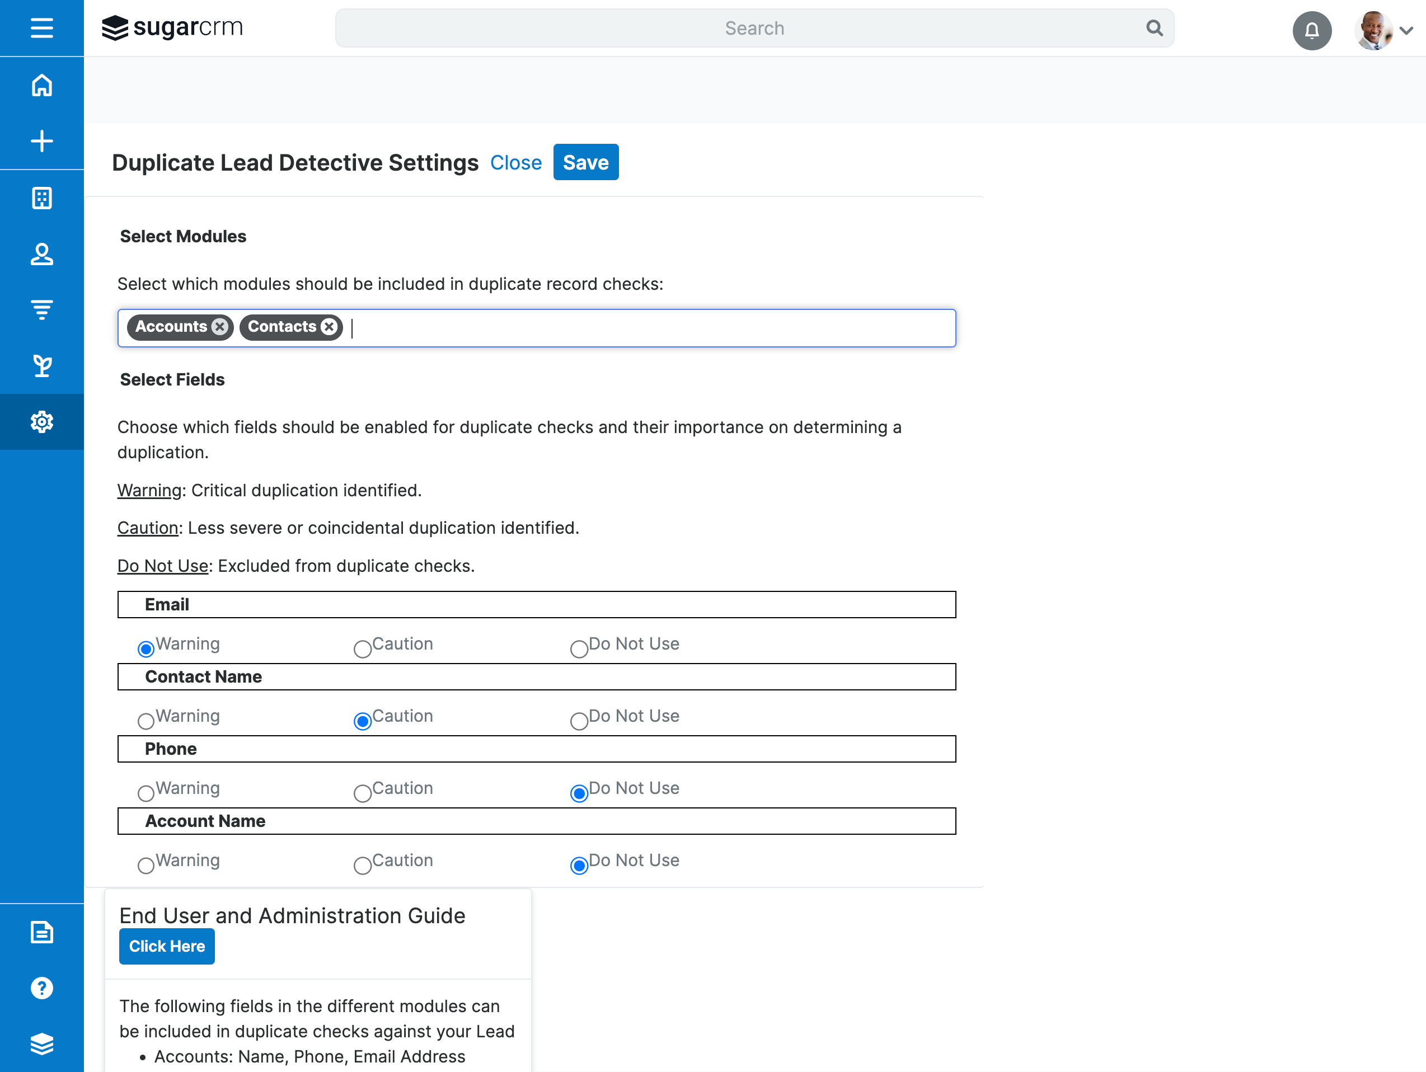
Task: Click the sugarcrm logo
Action: coord(172,28)
